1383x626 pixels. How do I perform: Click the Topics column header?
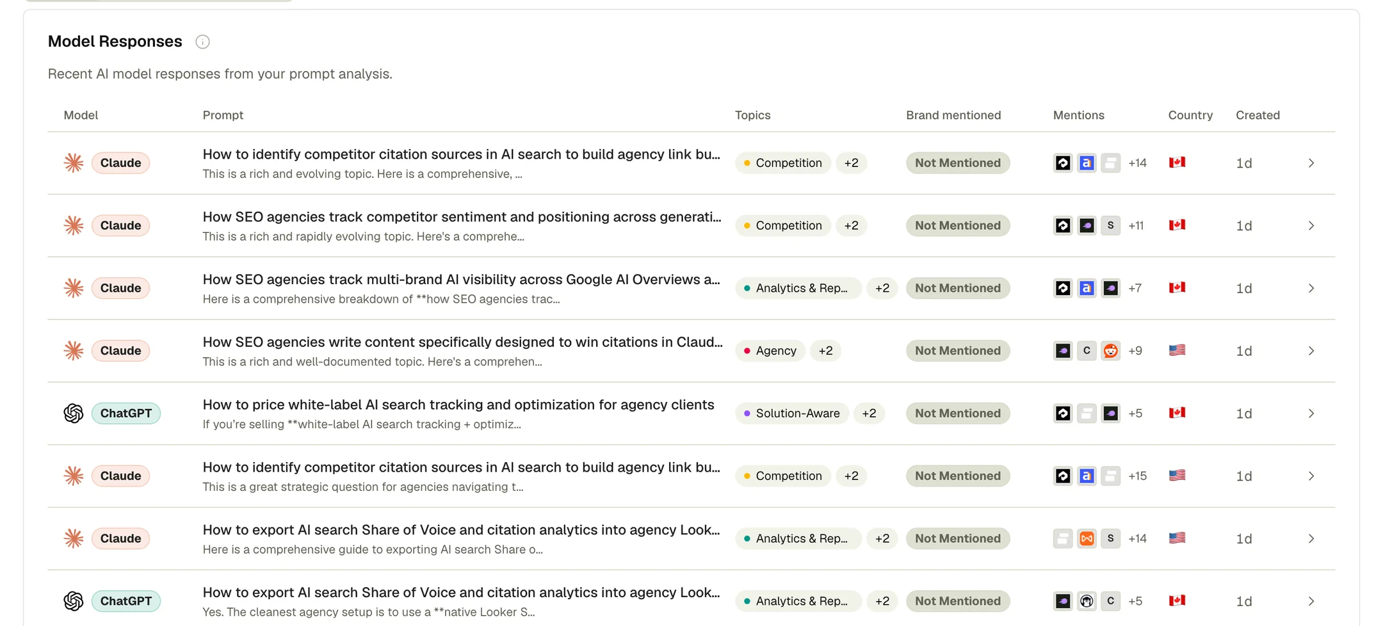click(752, 115)
